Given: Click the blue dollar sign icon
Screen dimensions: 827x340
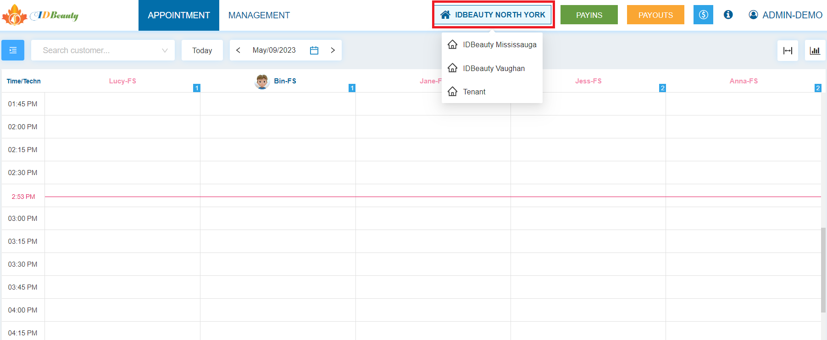Looking at the screenshot, I should pyautogui.click(x=703, y=15).
